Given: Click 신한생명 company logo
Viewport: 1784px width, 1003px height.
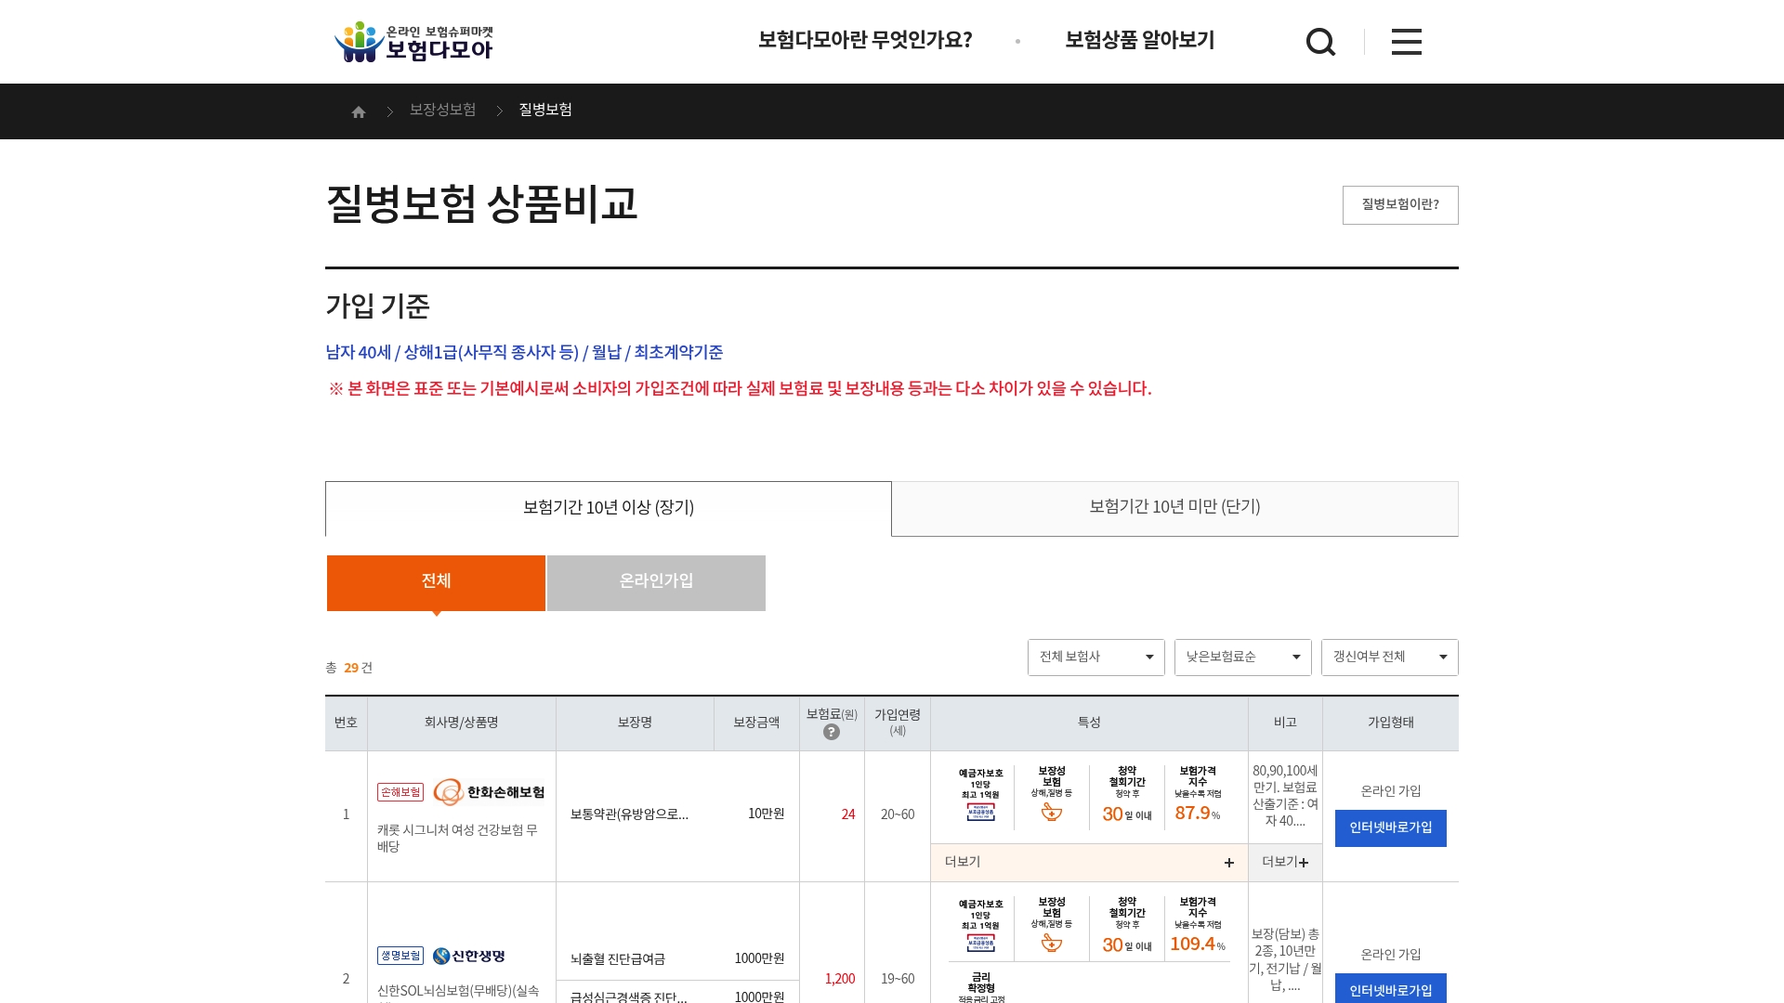Looking at the screenshot, I should tap(469, 956).
